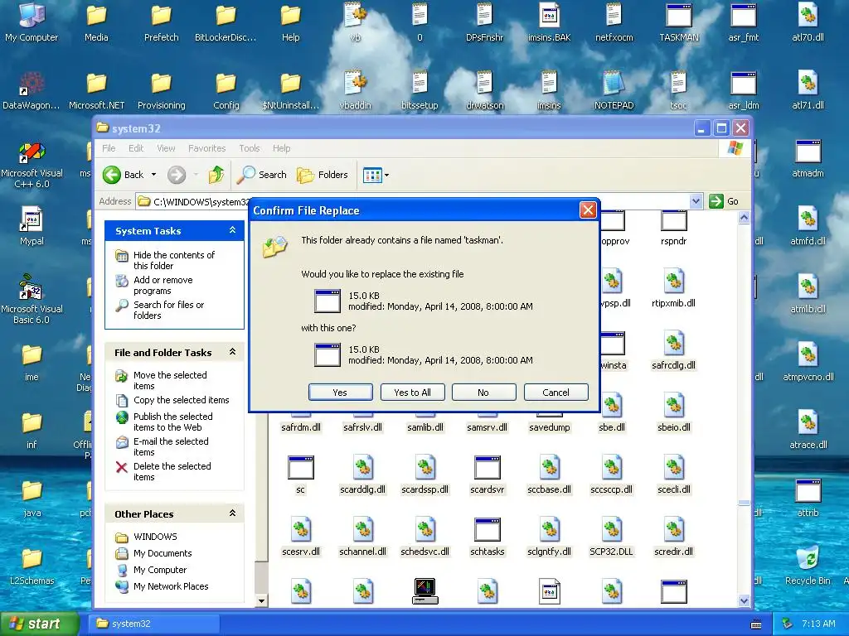Choose Yes to All for replacing files
This screenshot has width=849, height=636.
pyautogui.click(x=412, y=392)
